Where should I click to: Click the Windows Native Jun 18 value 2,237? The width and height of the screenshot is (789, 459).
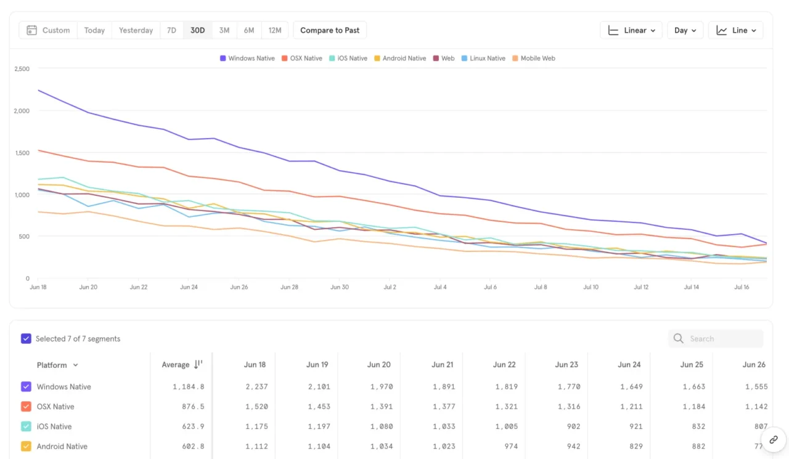click(x=256, y=387)
